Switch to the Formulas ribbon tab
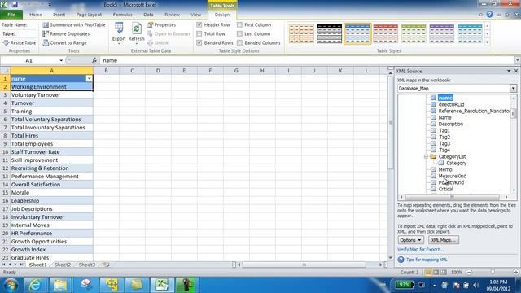The image size is (521, 293). pyautogui.click(x=122, y=15)
